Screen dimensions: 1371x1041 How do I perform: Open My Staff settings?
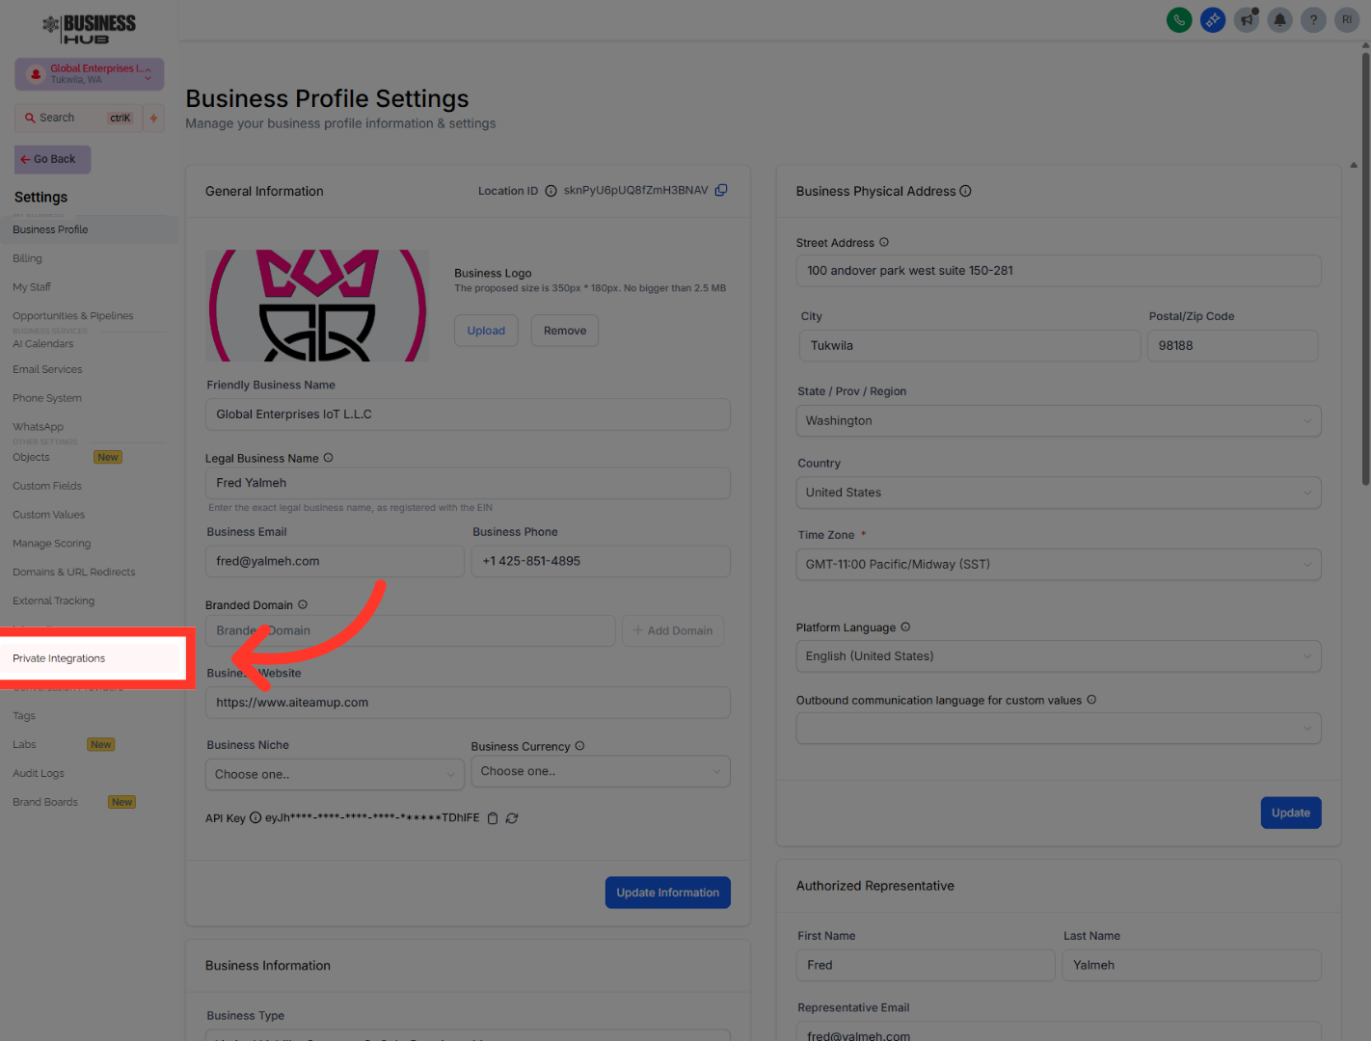coord(32,287)
